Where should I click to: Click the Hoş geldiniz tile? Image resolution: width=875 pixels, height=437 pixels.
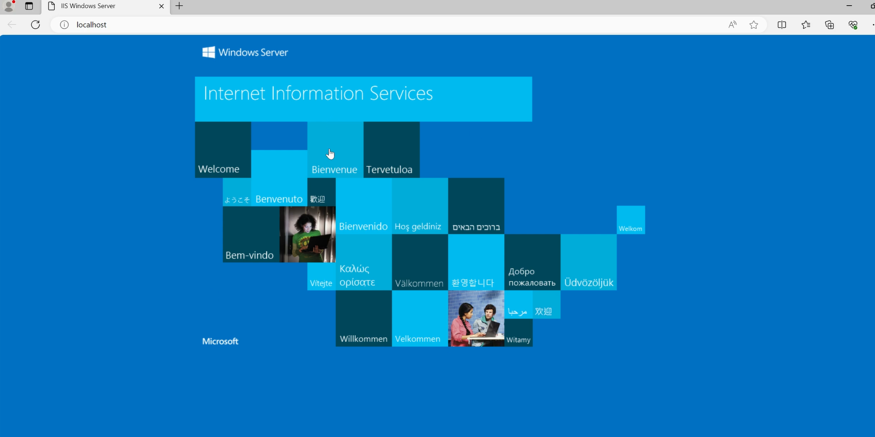(420, 206)
